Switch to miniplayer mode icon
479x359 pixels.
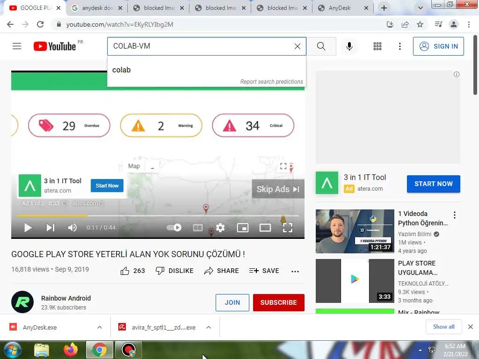243,228
